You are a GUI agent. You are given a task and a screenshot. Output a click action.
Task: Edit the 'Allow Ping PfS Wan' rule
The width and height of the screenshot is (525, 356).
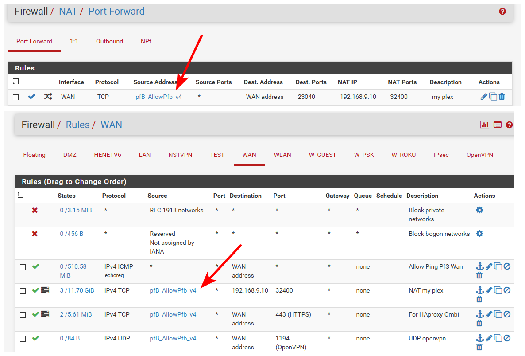point(489,266)
